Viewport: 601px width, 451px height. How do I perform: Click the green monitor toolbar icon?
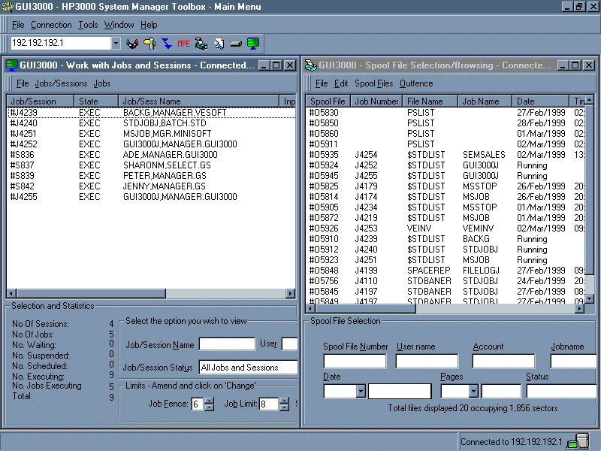point(253,44)
